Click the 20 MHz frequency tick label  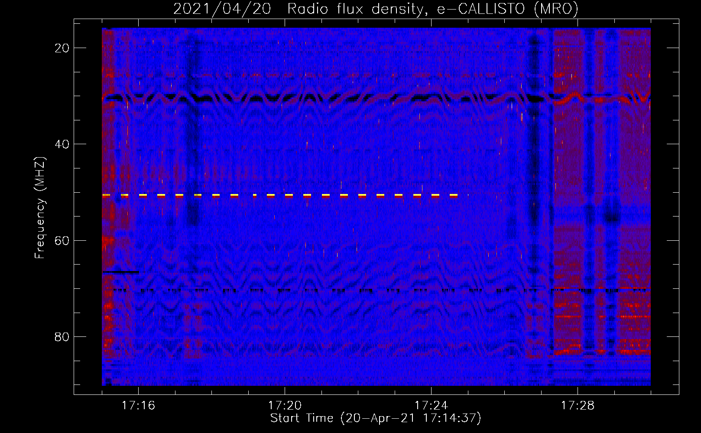[62, 48]
